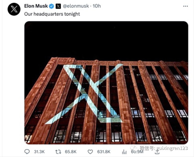This screenshot has height=157, width=194.
Task: Click the reply speech bubble icon
Action: click(27, 152)
